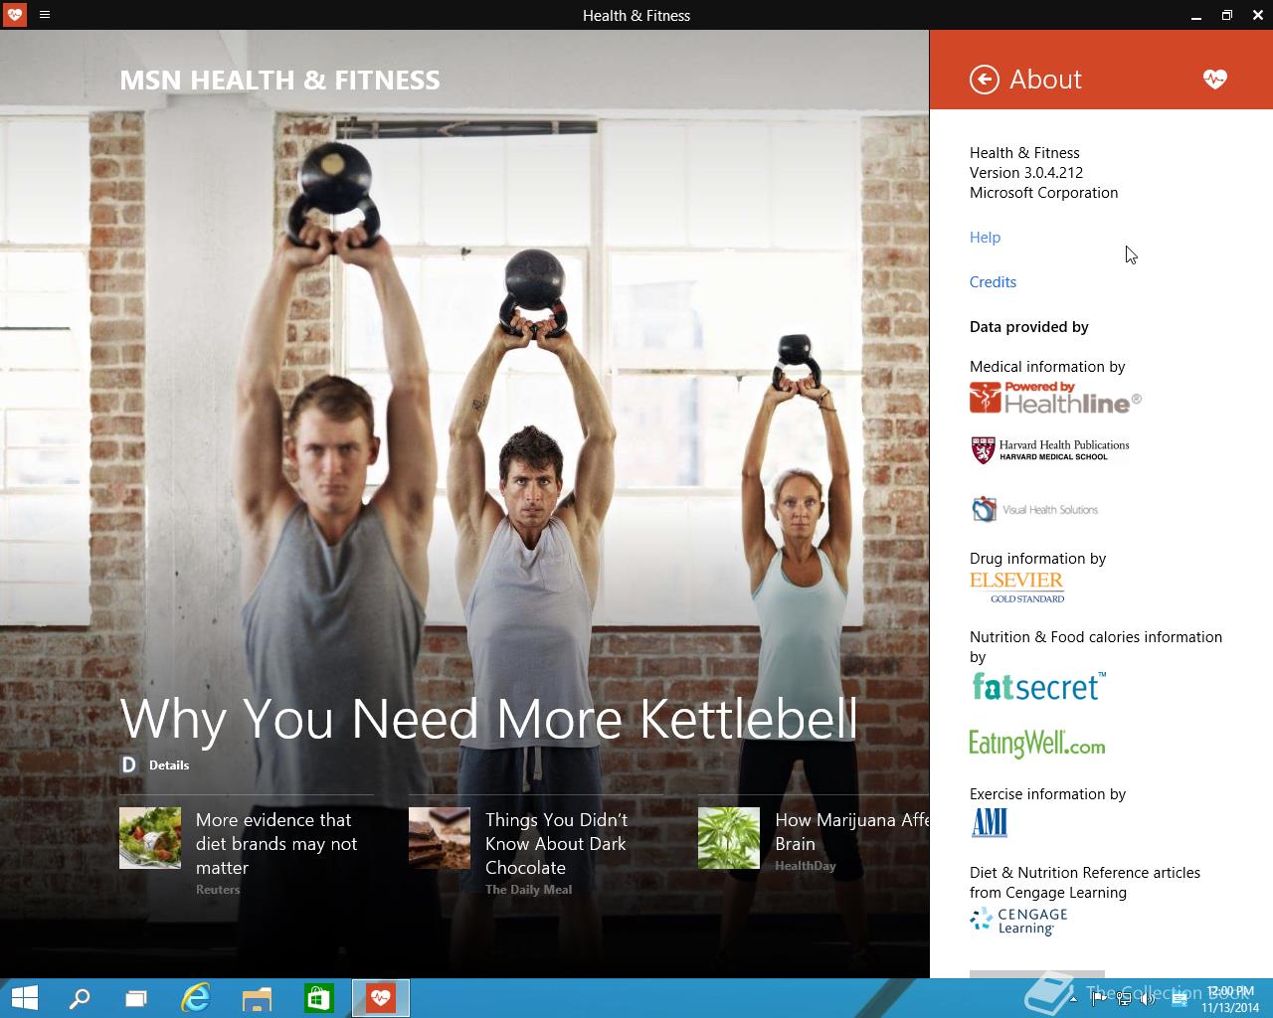The height and width of the screenshot is (1018, 1273).
Task: Open the salad thumbnail for diet brands article
Action: click(150, 838)
